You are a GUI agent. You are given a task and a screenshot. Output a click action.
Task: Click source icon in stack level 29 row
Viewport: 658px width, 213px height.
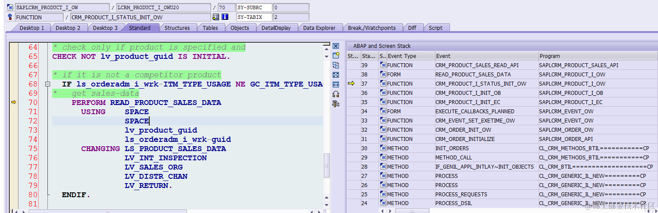383,158
